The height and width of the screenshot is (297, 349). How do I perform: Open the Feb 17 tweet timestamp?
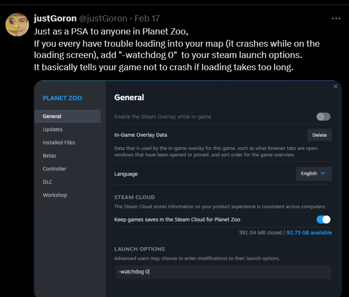click(147, 18)
